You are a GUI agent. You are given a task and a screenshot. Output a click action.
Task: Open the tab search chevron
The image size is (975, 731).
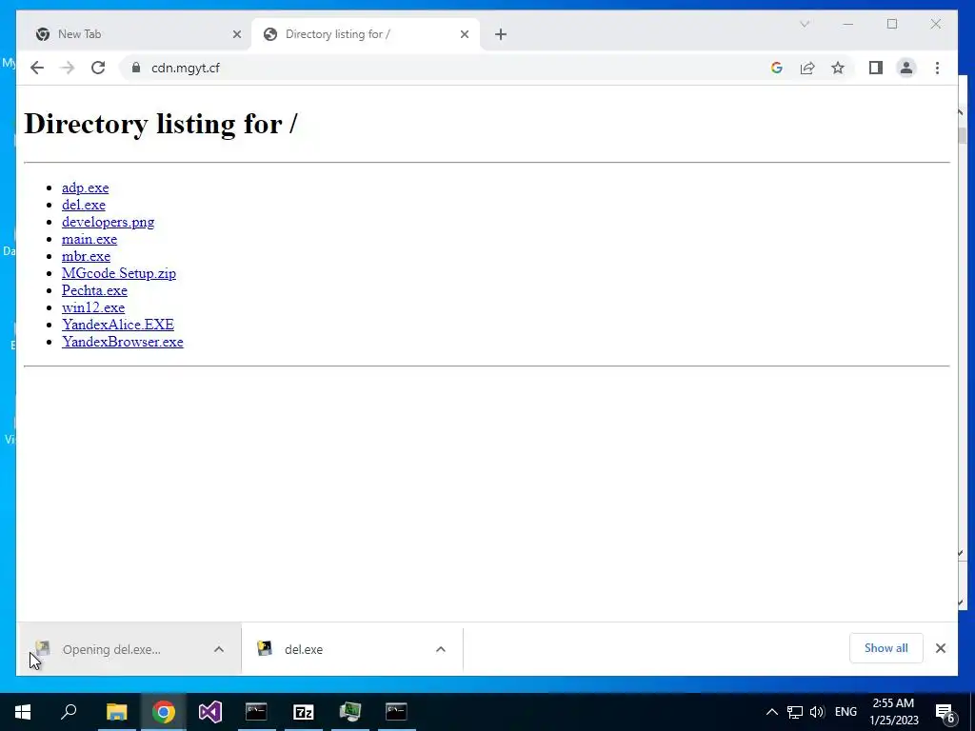coord(805,24)
